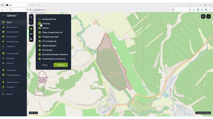The height and width of the screenshot is (119, 213).
Task: Toggle the Постройки layer checkbox
Action: pos(40,50)
